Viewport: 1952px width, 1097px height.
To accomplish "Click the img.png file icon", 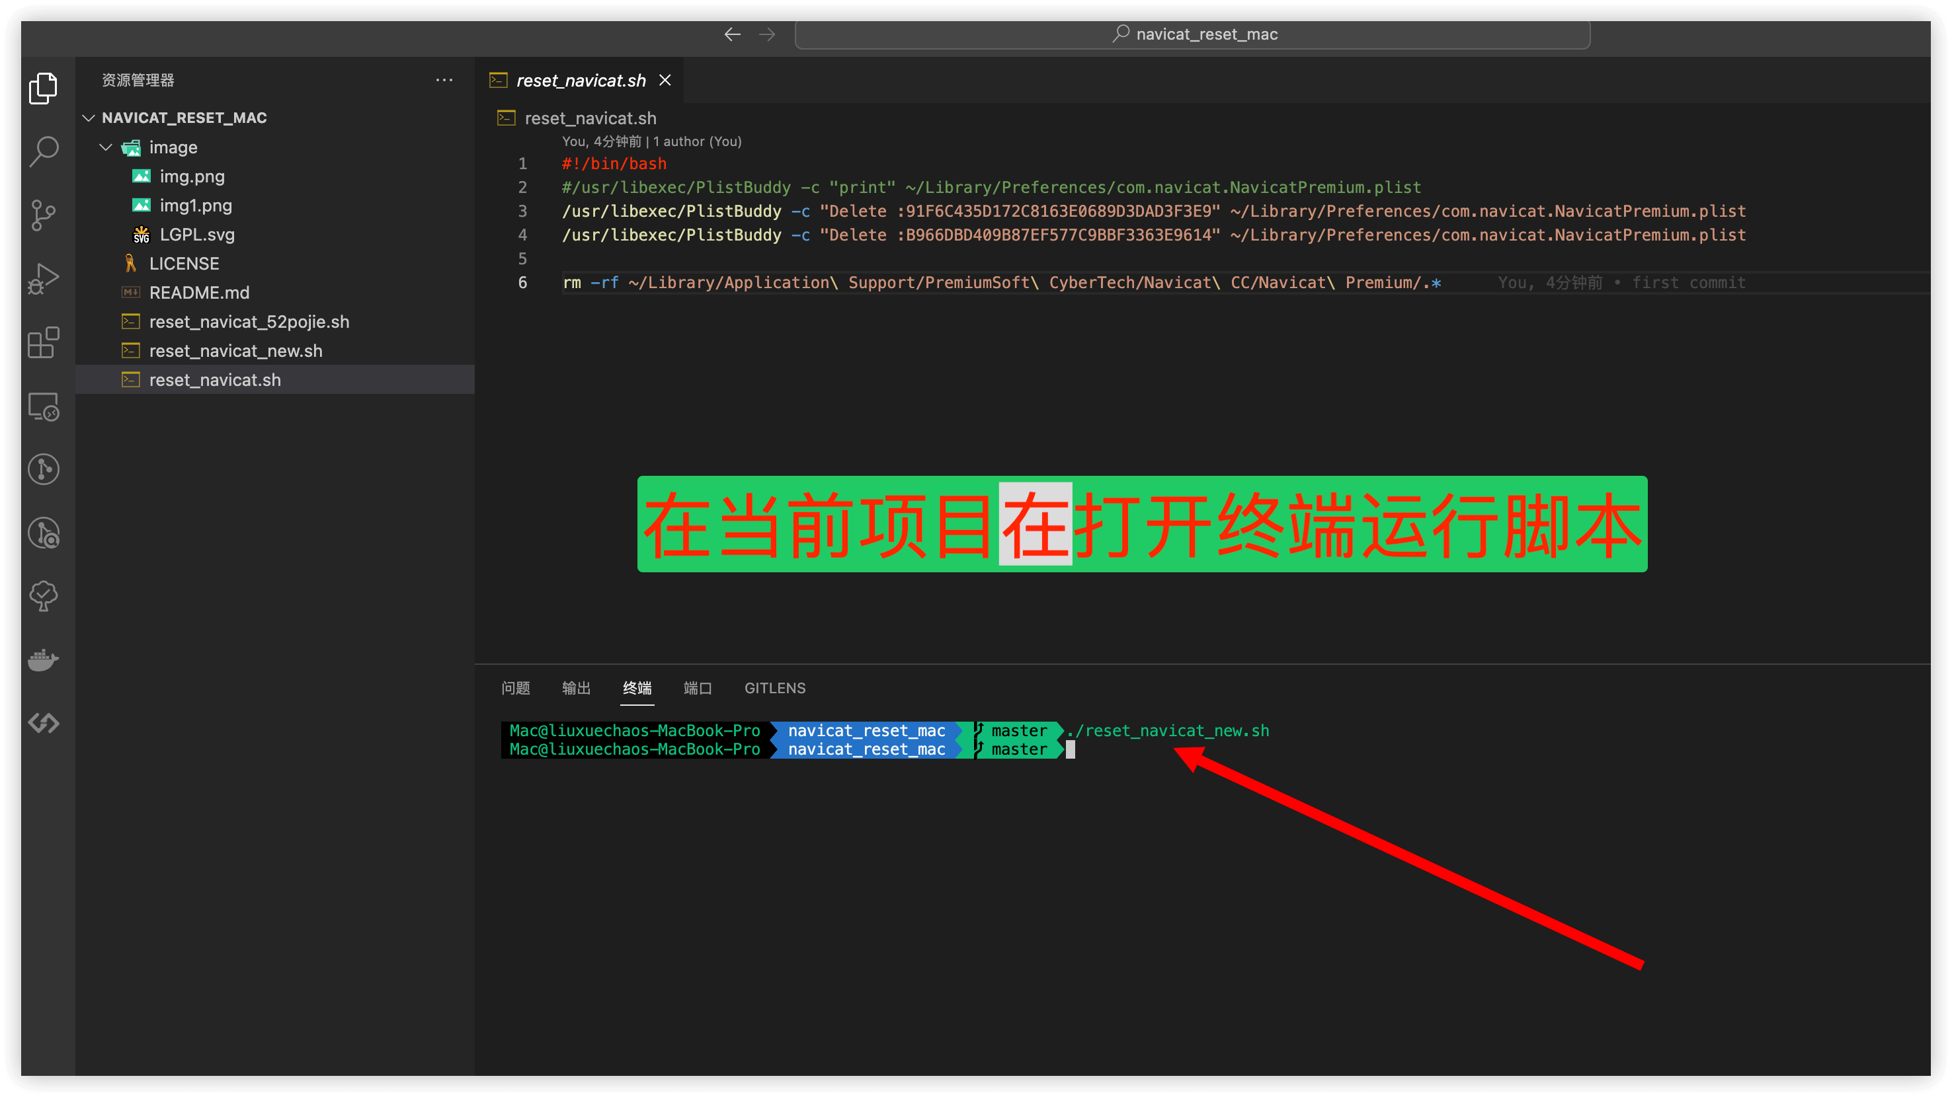I will coord(141,176).
